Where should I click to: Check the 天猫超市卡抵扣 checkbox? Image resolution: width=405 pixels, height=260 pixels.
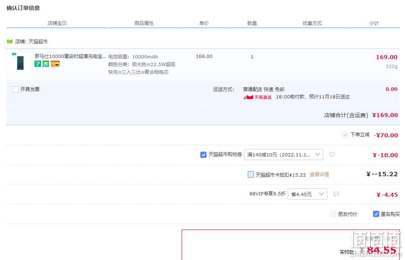click(251, 174)
